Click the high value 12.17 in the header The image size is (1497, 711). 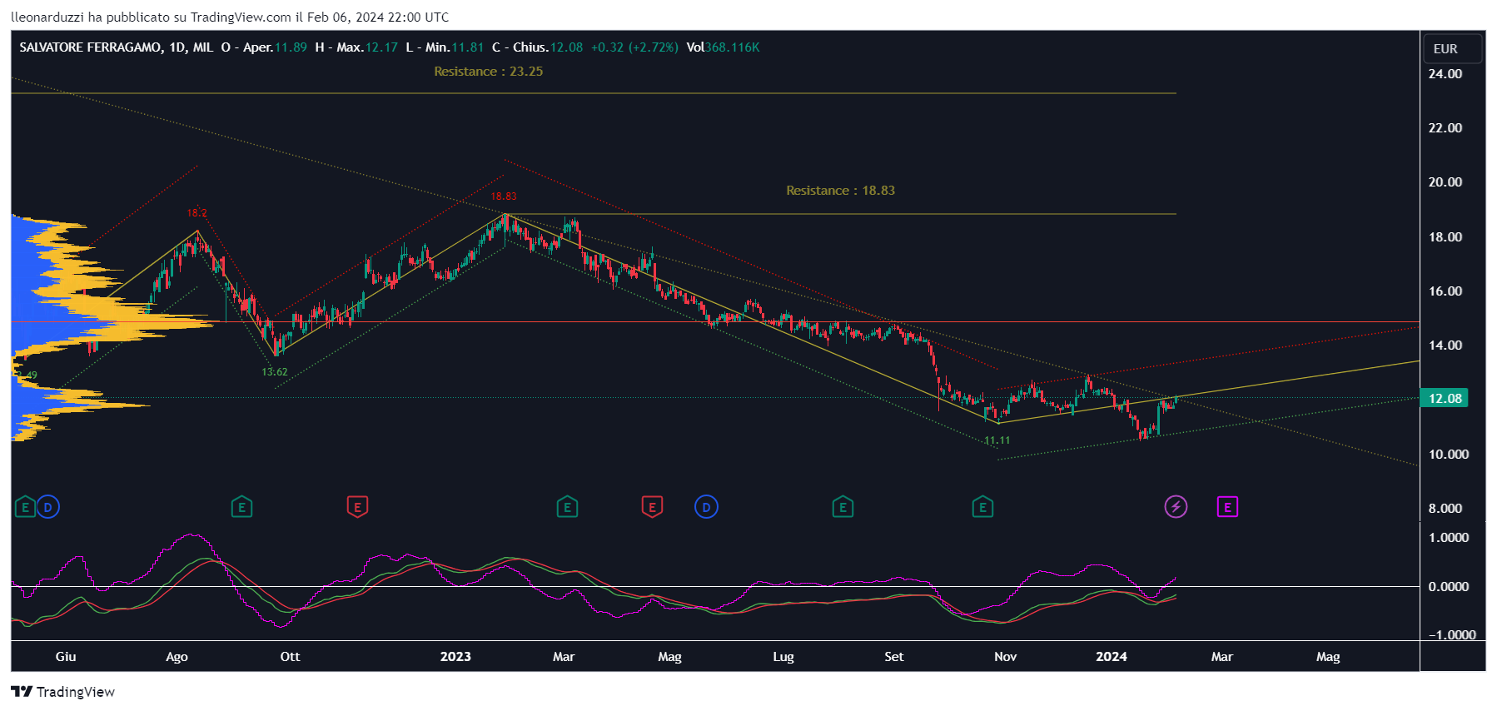coord(381,47)
